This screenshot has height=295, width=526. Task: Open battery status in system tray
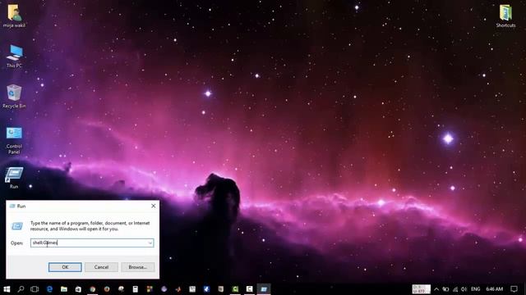(445, 289)
